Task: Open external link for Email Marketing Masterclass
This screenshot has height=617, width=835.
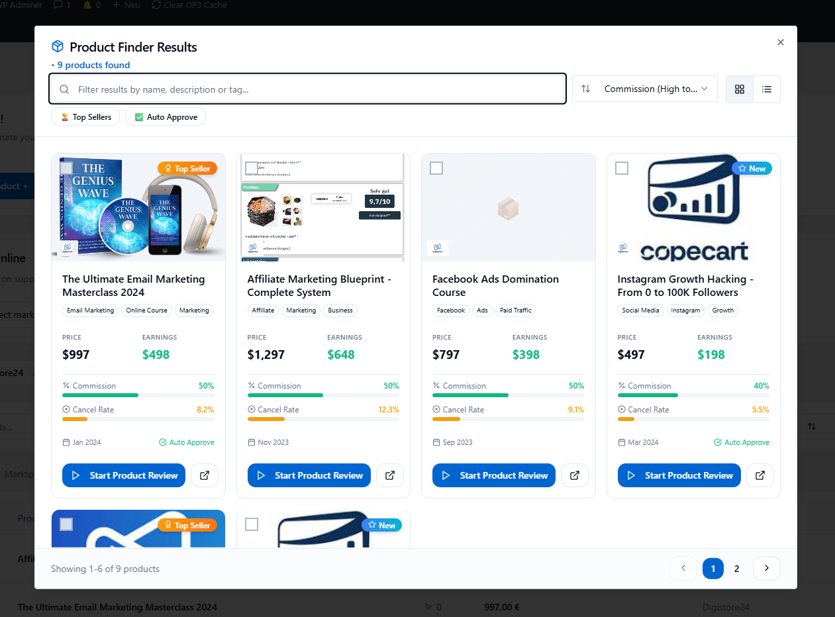Action: (205, 475)
